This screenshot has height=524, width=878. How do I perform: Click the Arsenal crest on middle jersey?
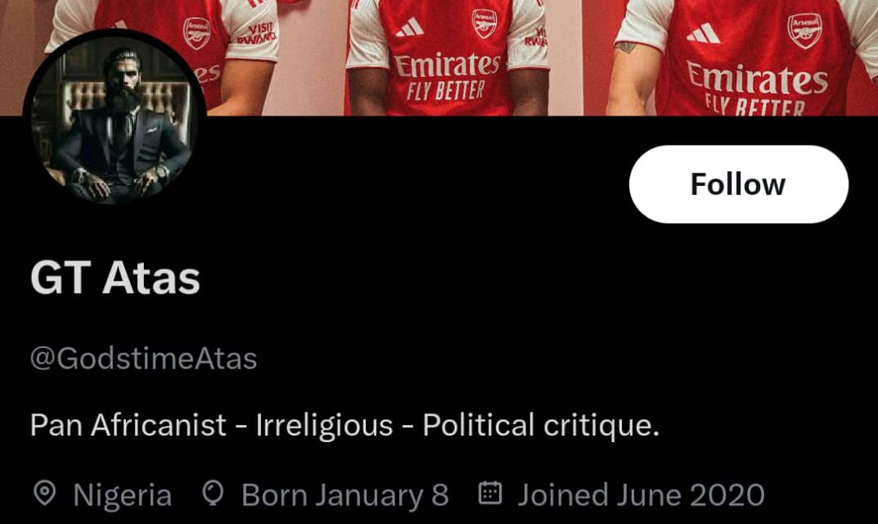(x=484, y=23)
